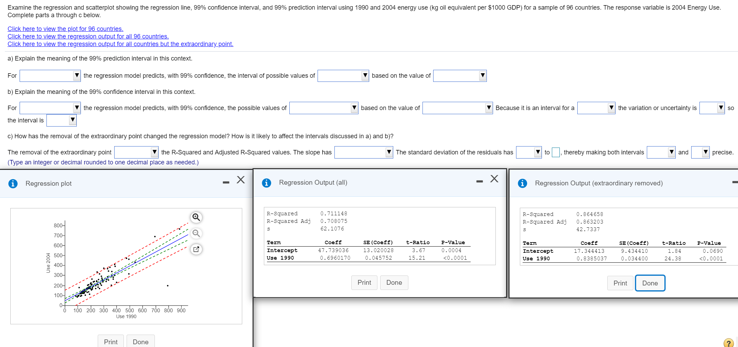Open the dropdown just before "precise"
738x347 pixels.
[x=700, y=152]
